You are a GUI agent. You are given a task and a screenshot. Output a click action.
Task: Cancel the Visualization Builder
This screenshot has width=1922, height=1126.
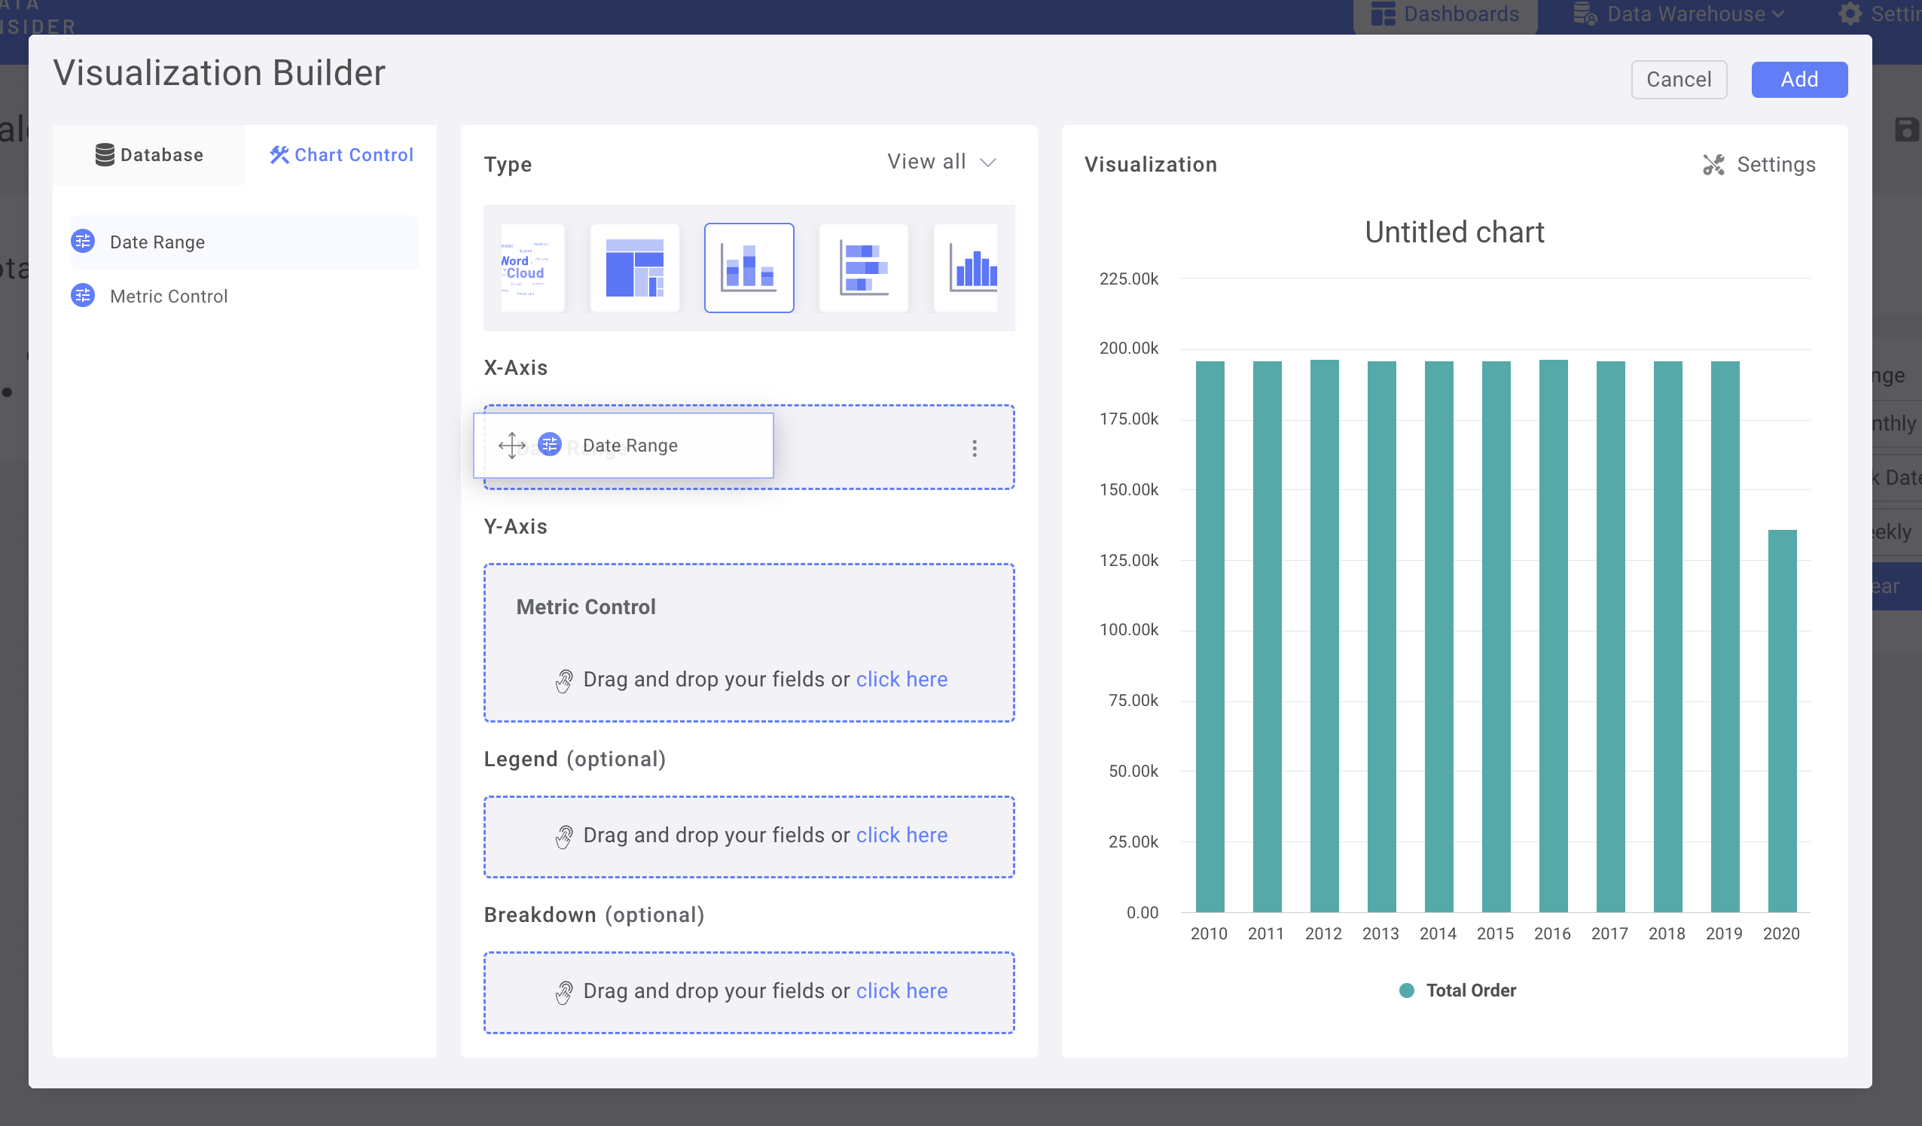tap(1679, 78)
